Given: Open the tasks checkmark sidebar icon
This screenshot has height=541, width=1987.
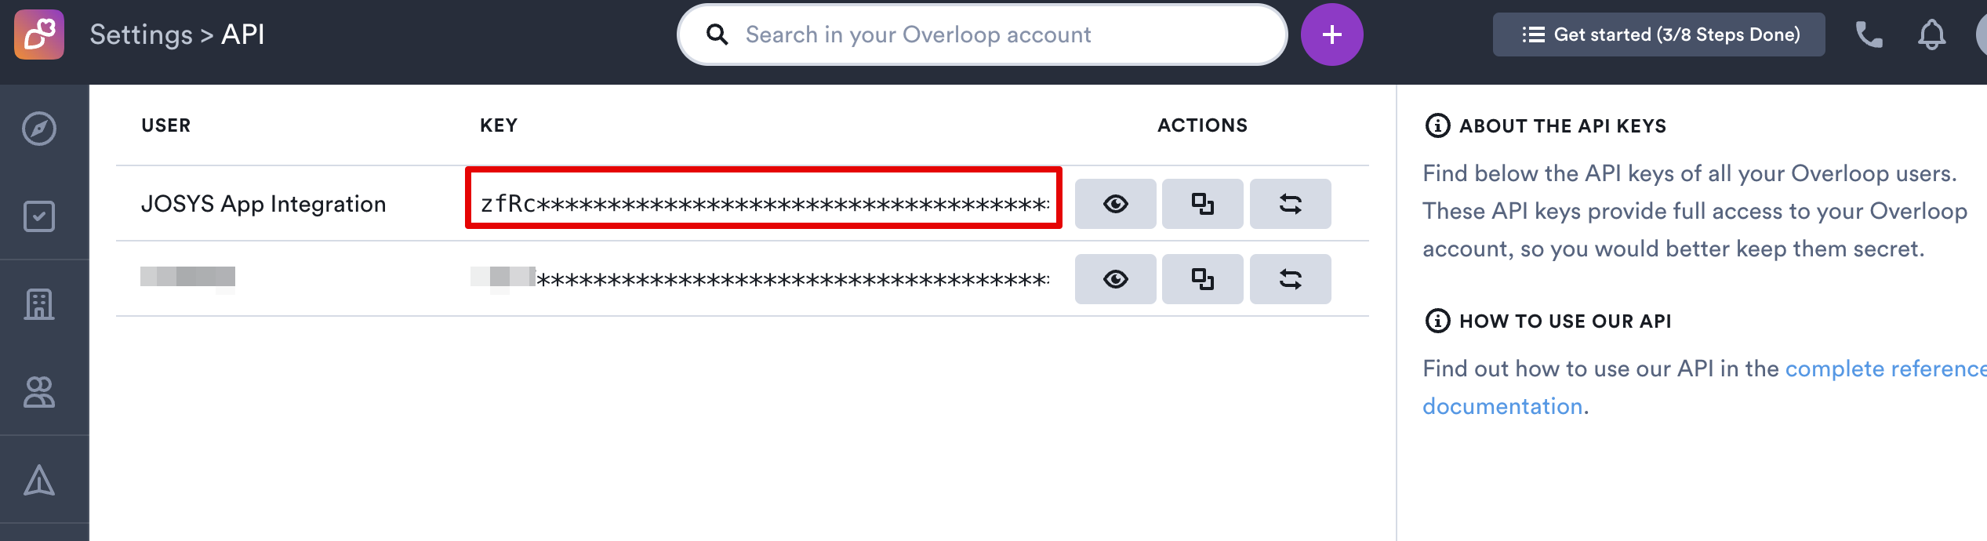Looking at the screenshot, I should point(39,216).
